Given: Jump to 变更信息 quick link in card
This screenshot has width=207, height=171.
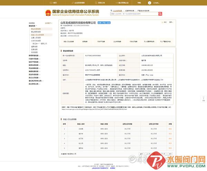Looking at the screenshot, I should [x=85, y=42].
